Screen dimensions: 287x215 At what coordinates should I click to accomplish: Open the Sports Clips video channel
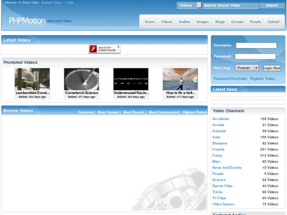point(222,186)
